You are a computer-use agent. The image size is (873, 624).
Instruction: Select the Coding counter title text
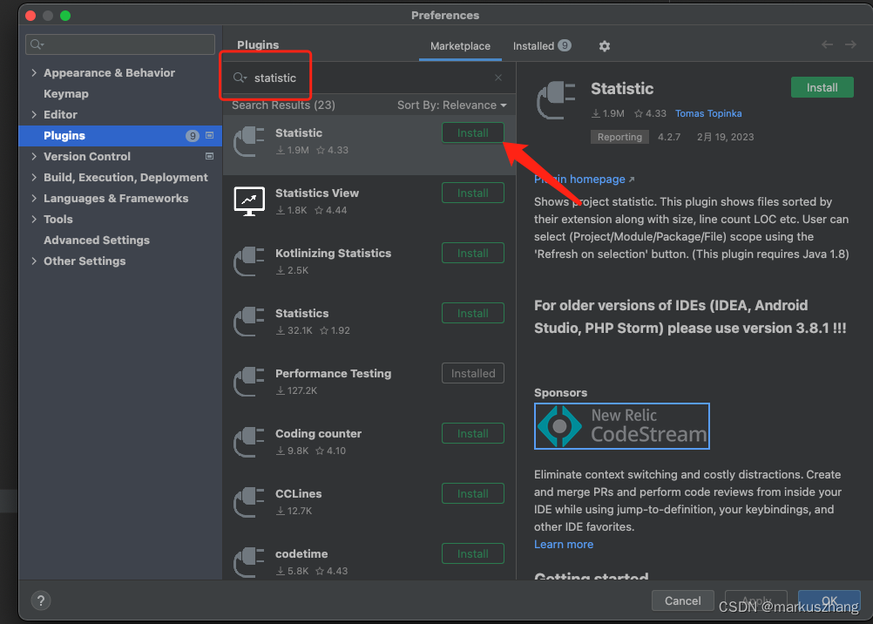pos(318,434)
